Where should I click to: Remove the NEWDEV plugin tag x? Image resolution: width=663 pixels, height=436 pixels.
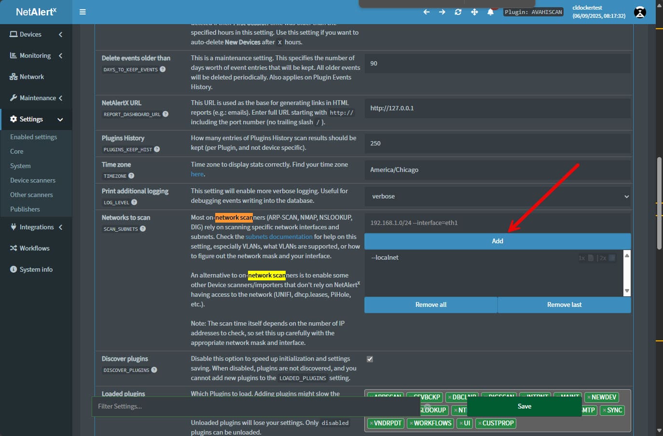[x=589, y=397]
